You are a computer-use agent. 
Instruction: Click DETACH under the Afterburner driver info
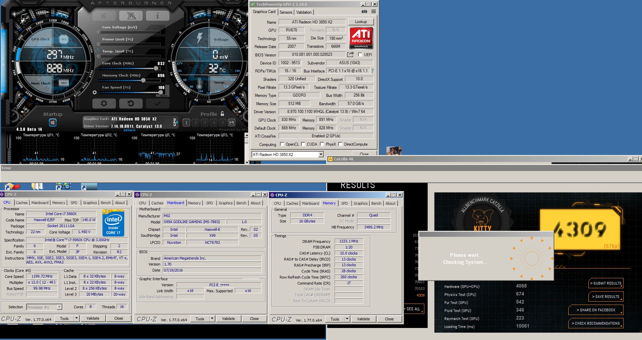pos(130,130)
